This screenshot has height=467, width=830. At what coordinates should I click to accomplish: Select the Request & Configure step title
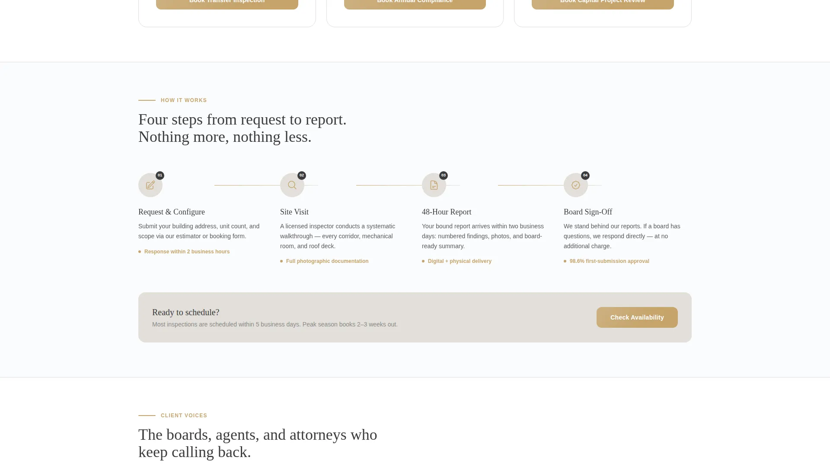coord(172,212)
